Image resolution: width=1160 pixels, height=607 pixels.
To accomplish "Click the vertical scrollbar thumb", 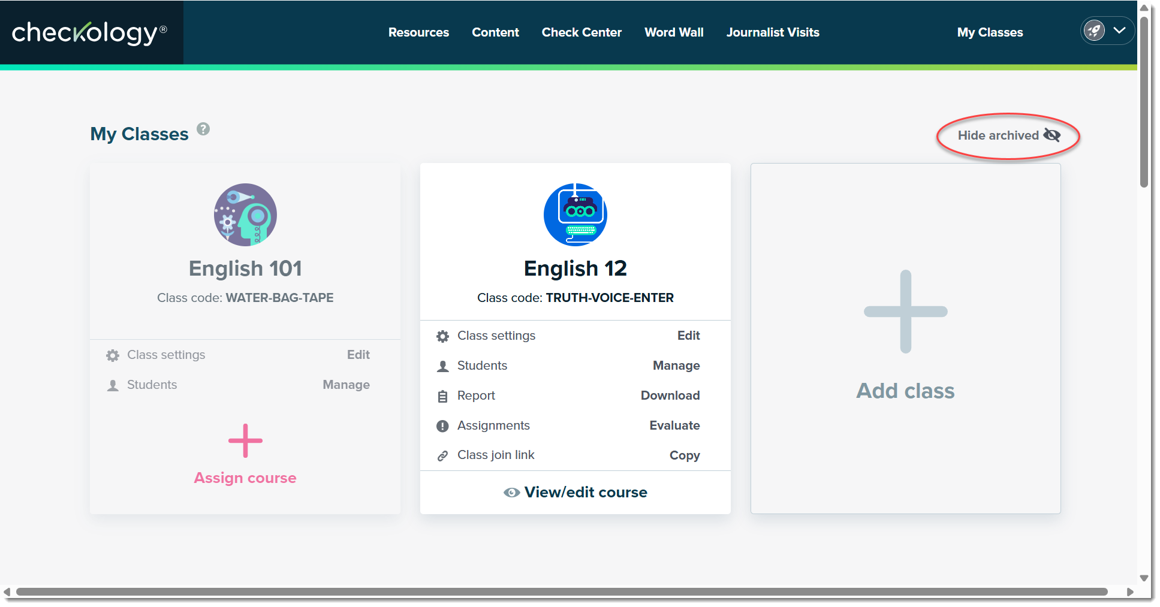I will pyautogui.click(x=1144, y=102).
